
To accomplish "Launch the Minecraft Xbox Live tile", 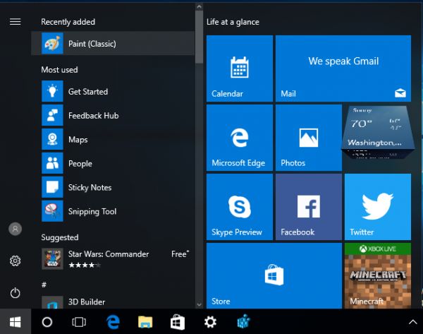I will point(378,275).
